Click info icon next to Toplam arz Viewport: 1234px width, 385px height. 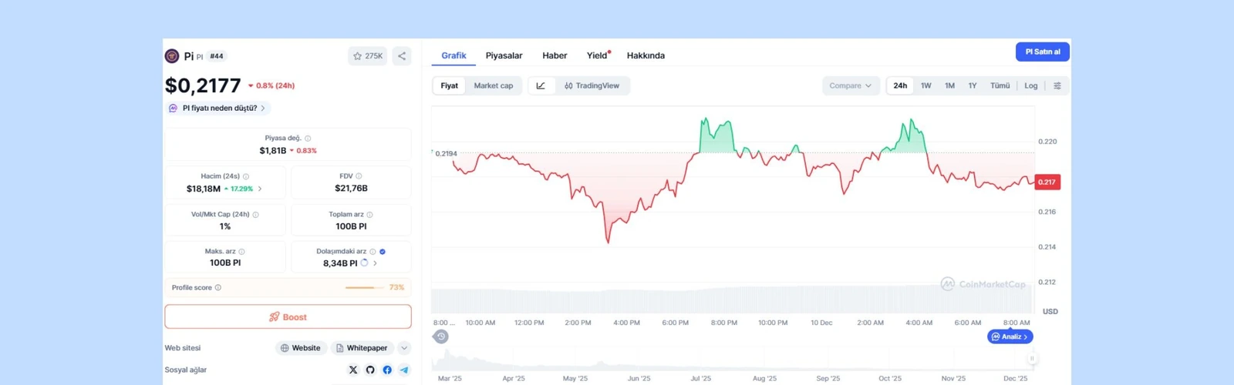369,215
